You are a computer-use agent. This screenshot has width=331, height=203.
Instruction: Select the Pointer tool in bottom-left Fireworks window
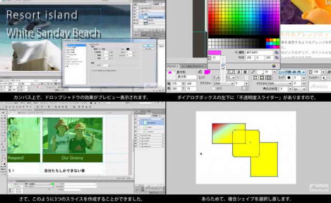[2, 116]
